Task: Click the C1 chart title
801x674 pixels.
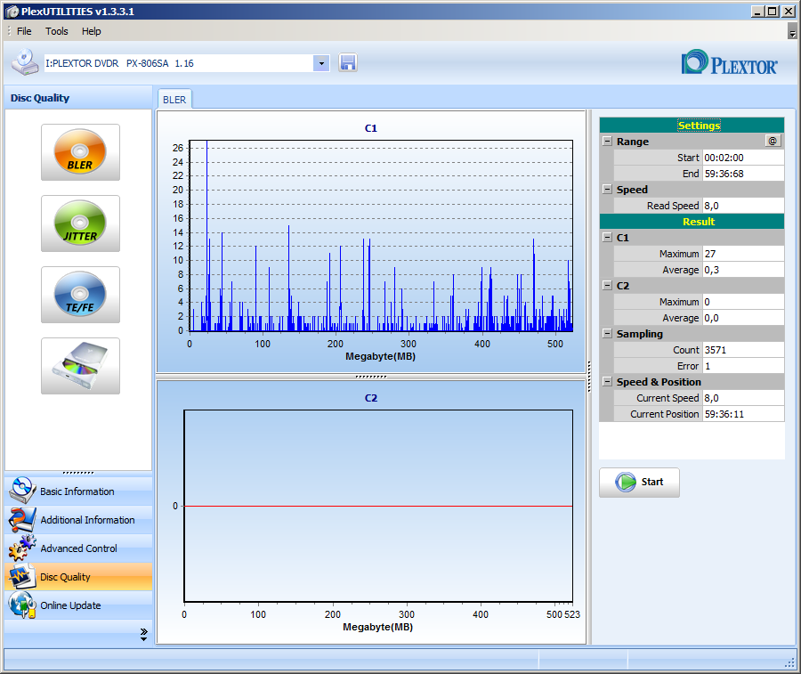Action: [371, 128]
